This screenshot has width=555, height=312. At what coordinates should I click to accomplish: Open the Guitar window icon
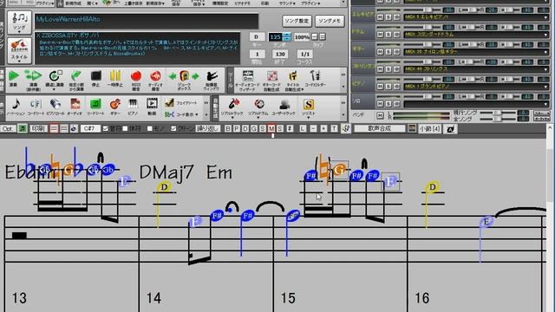click(x=115, y=104)
